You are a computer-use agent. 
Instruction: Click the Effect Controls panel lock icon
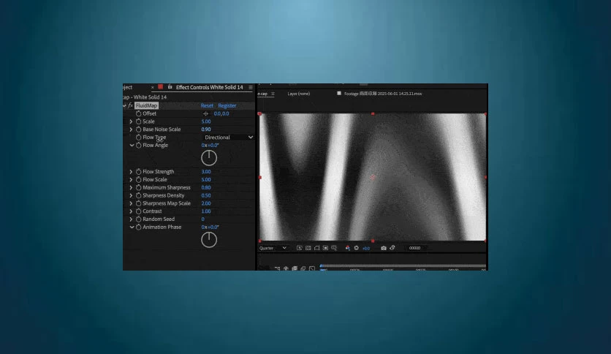tap(170, 87)
